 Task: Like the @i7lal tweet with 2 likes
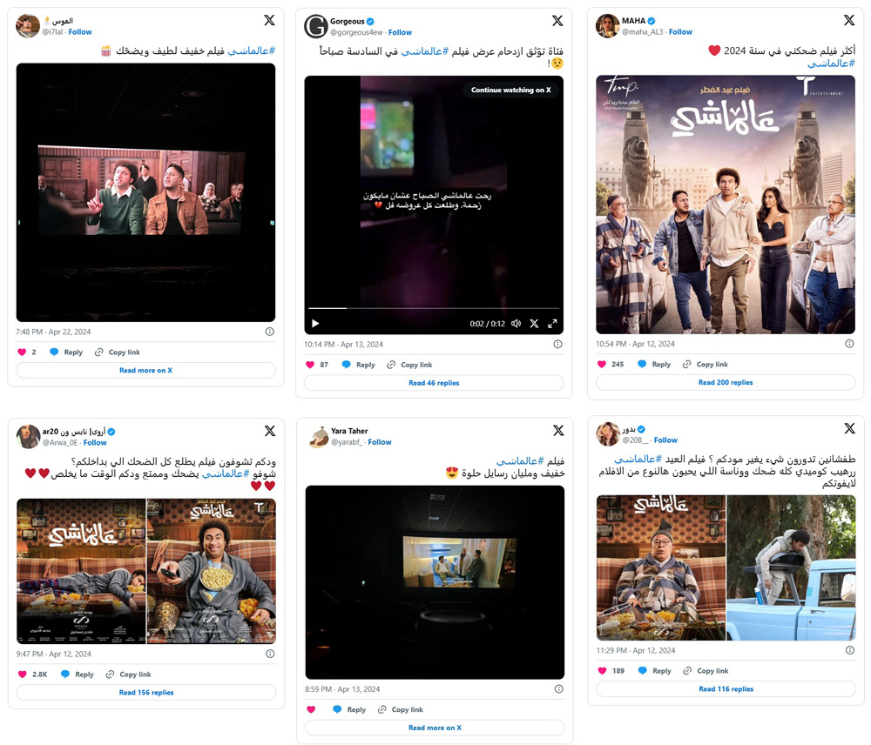[x=23, y=352]
